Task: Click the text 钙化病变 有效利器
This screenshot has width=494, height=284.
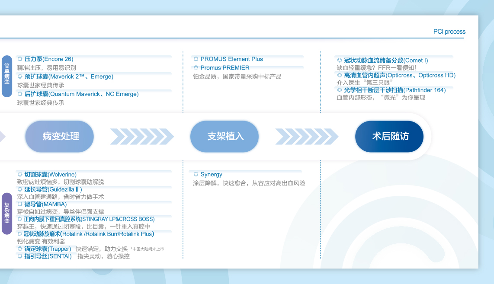Action: [x=41, y=242]
